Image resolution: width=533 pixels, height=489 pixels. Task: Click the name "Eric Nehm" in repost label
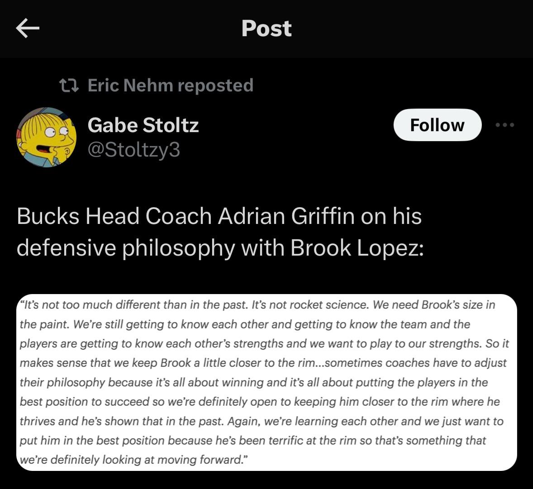pos(130,85)
